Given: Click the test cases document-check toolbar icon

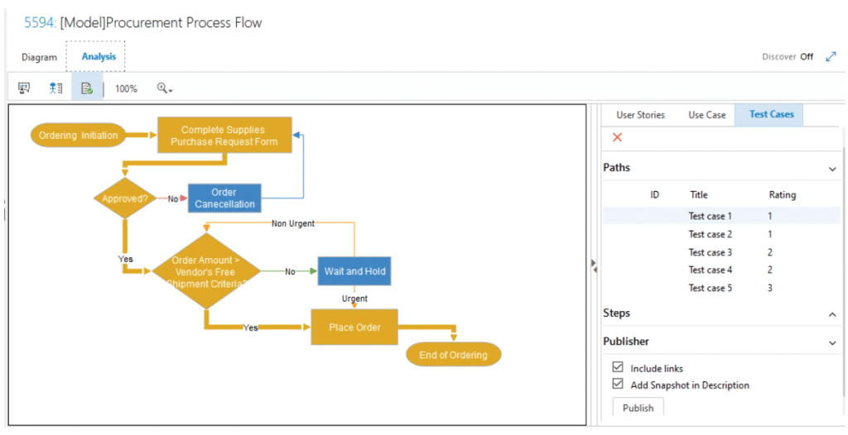Looking at the screenshot, I should (x=87, y=88).
